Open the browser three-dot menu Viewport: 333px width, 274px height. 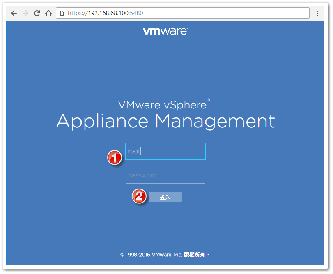[317, 13]
